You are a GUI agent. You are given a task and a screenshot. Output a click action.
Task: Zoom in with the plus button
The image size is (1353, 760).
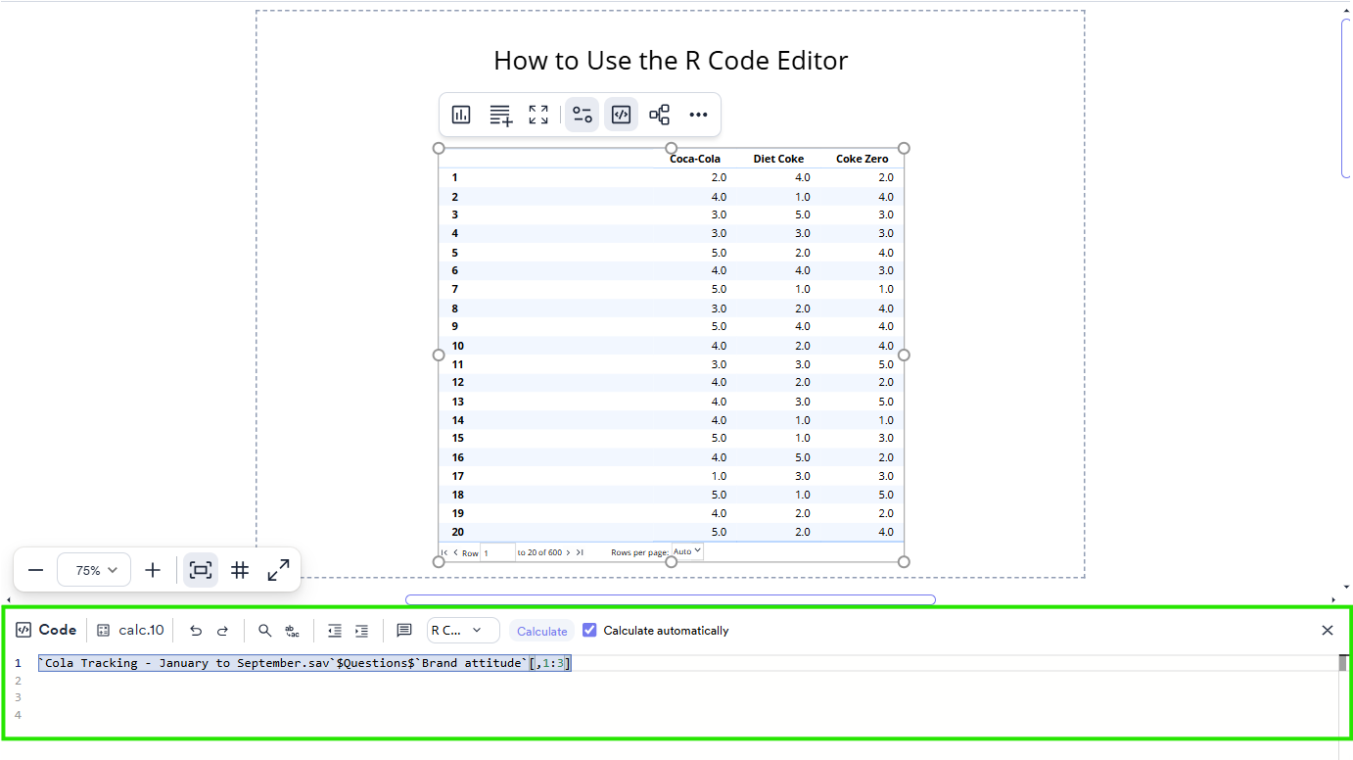point(153,570)
